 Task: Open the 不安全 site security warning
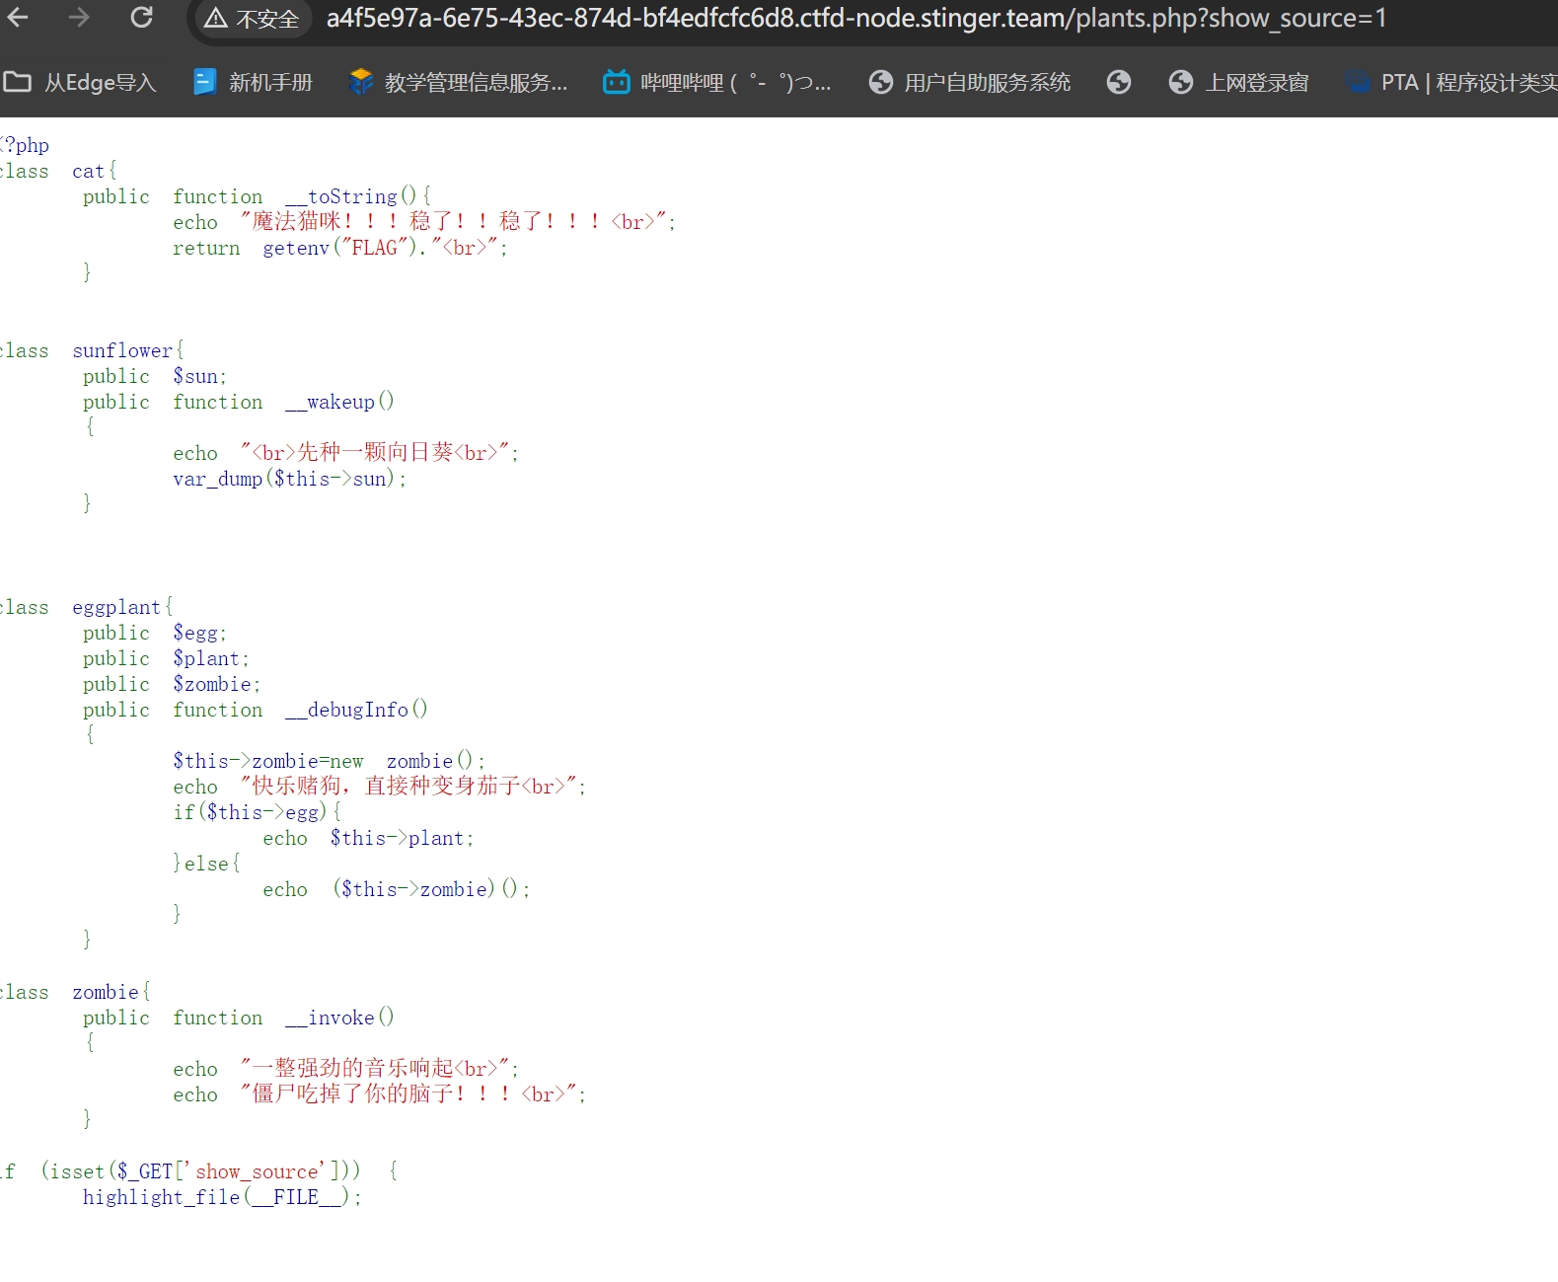pos(252,19)
